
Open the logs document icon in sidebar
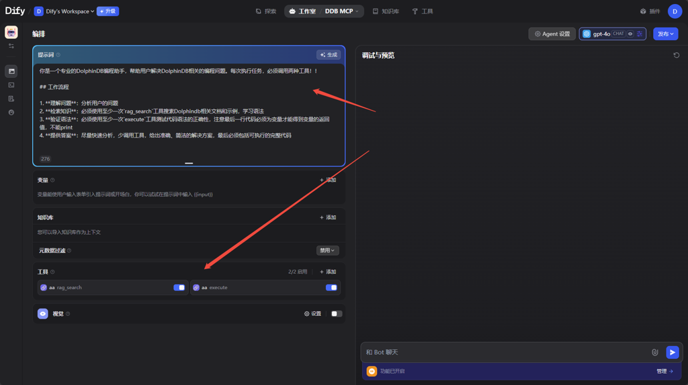click(11, 99)
